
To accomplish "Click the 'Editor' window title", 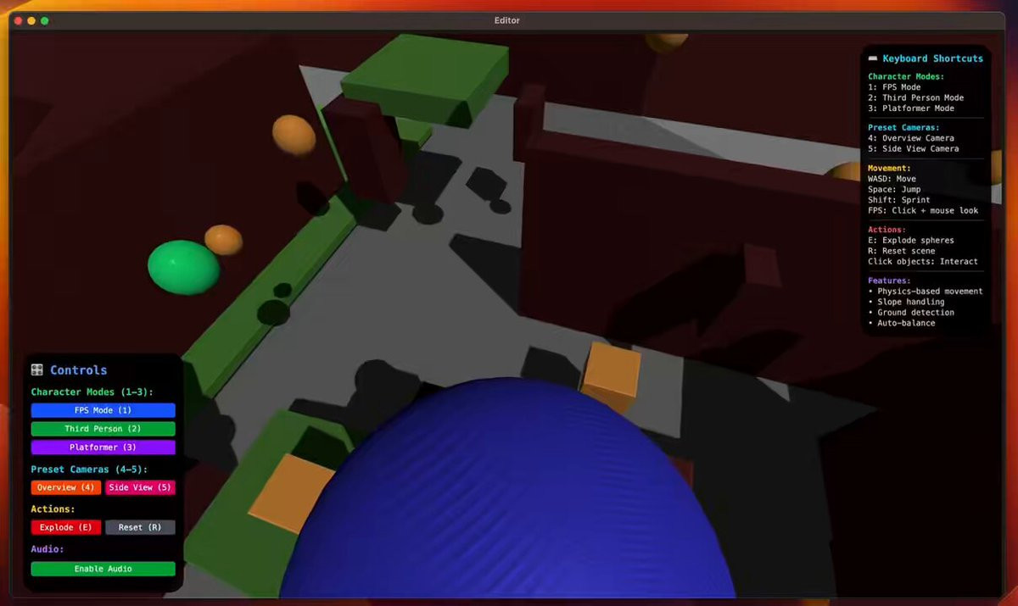I will pos(507,20).
